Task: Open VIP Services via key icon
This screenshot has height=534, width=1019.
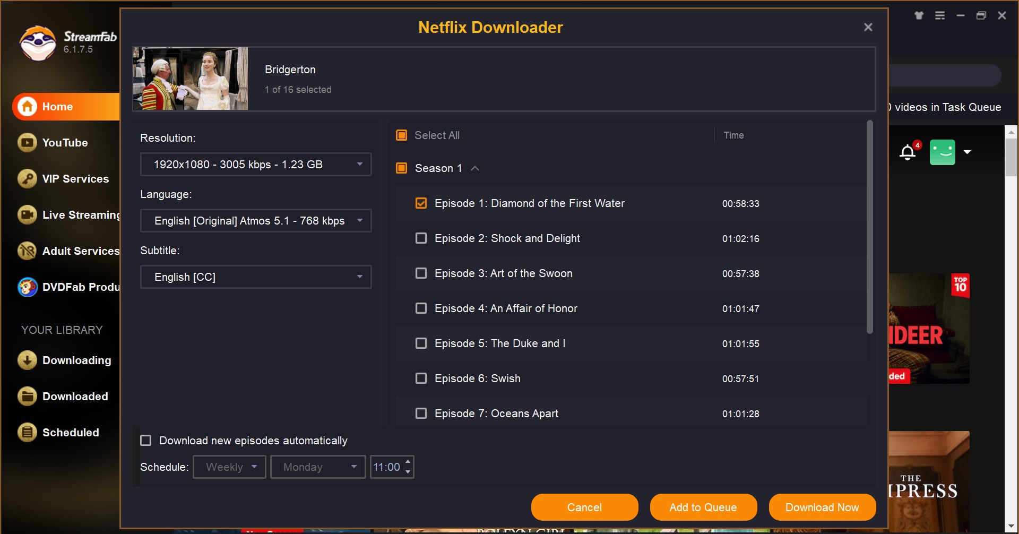Action: point(27,179)
